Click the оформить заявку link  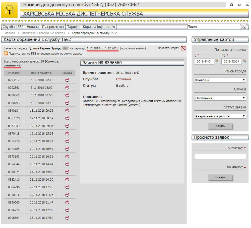[x=133, y=48]
